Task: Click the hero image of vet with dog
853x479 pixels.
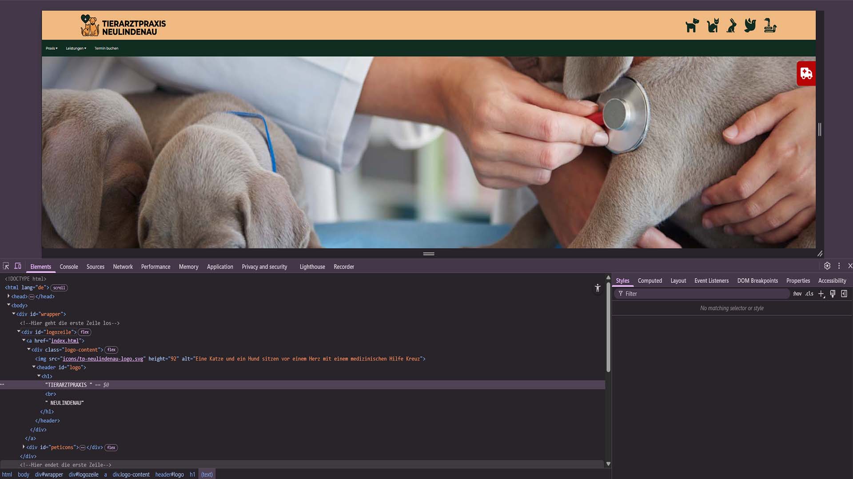Action: [429, 152]
